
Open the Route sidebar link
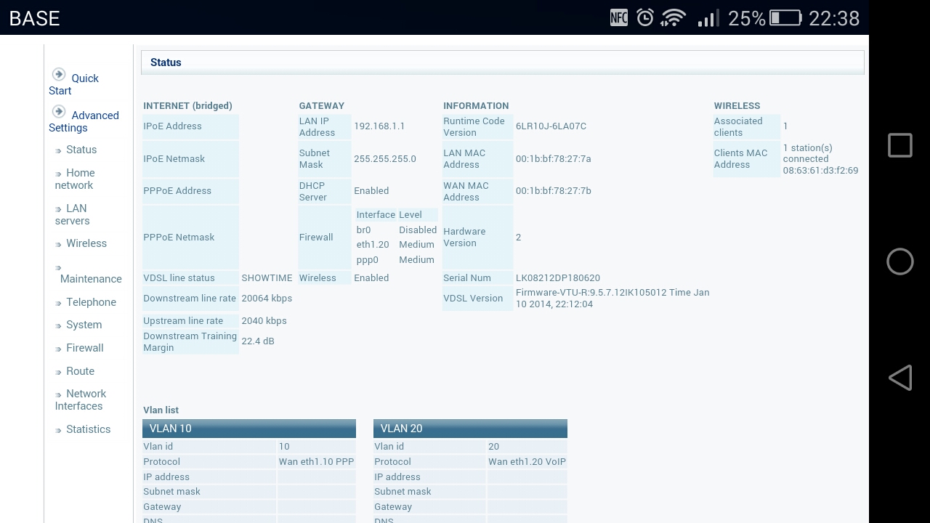[80, 371]
